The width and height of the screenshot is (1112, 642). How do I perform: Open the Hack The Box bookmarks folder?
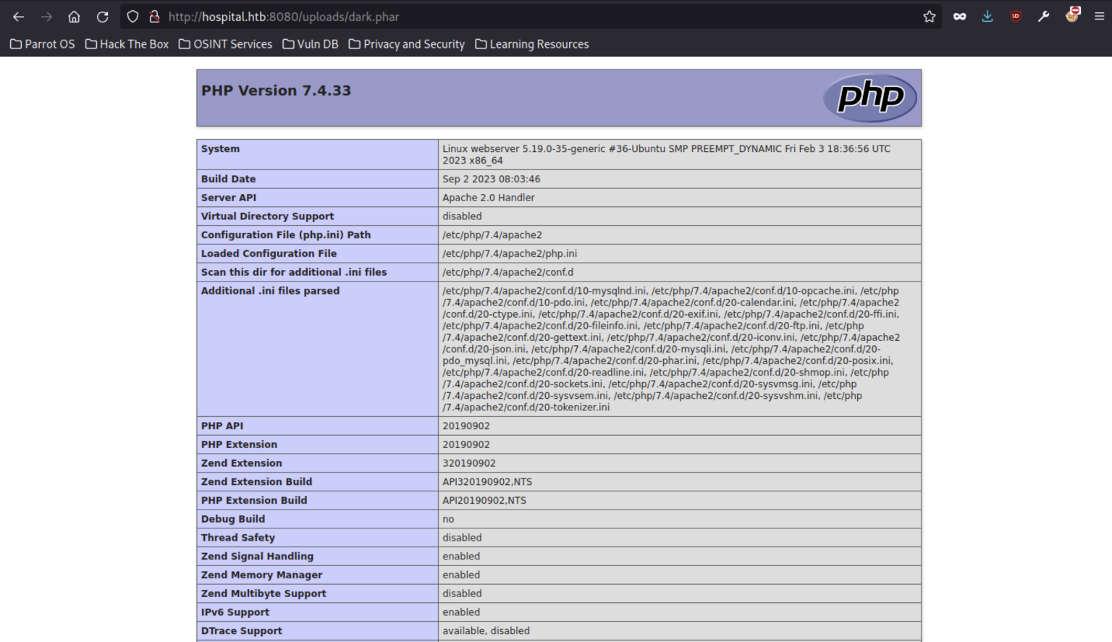127,44
